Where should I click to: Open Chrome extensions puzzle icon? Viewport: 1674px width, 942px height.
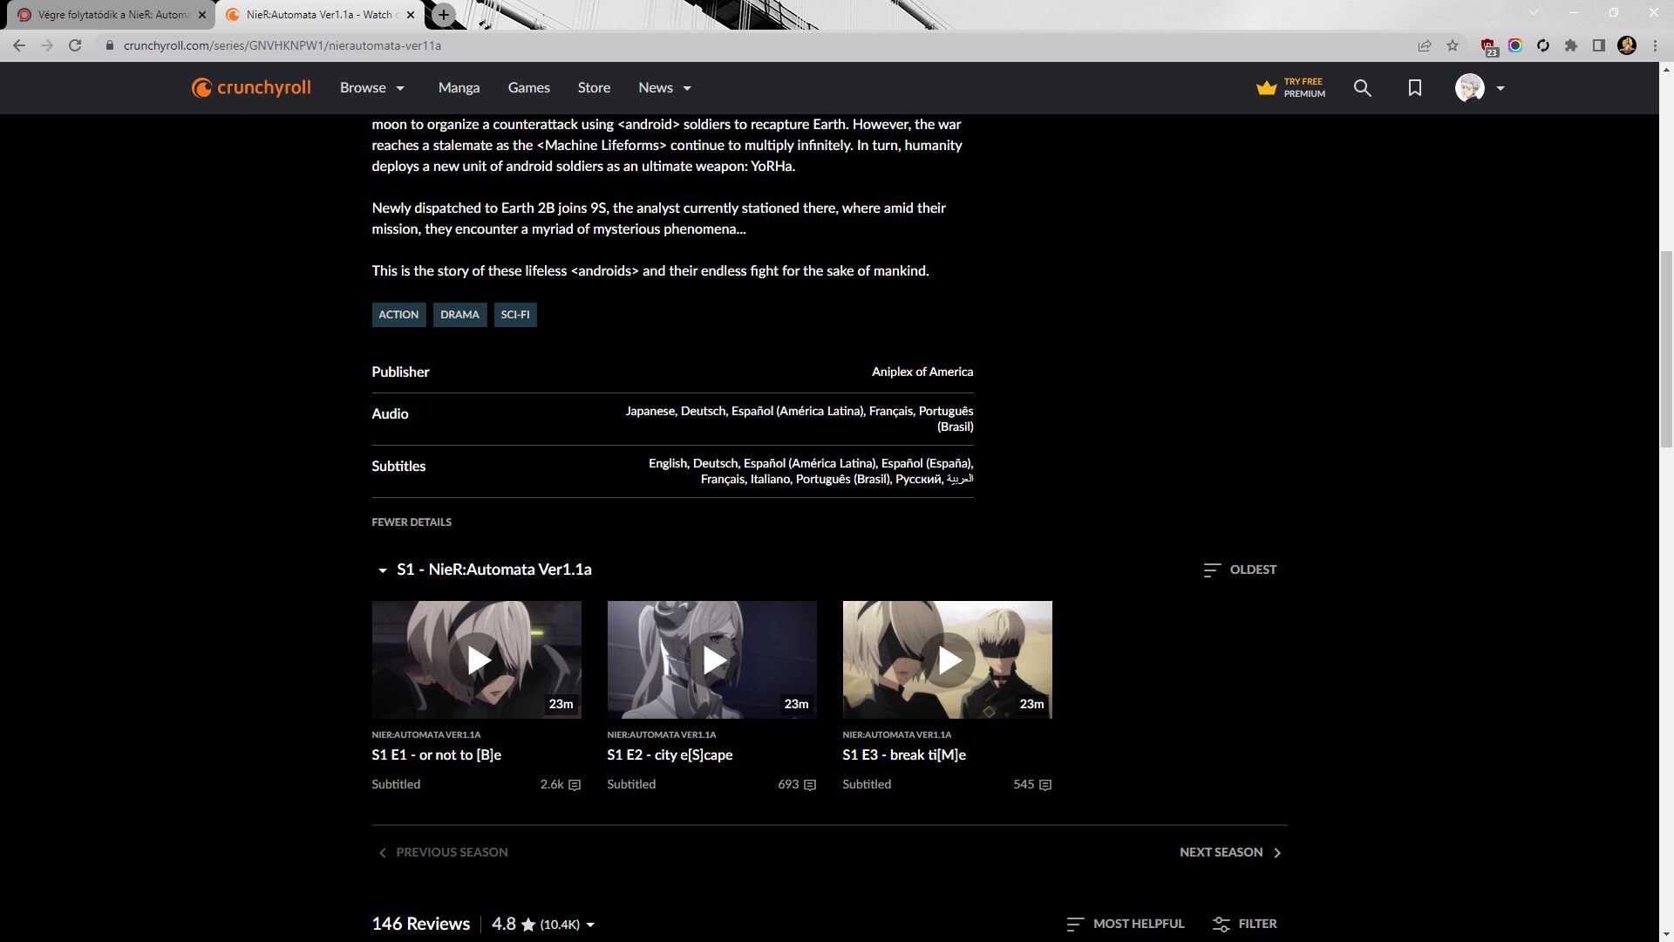1571,45
